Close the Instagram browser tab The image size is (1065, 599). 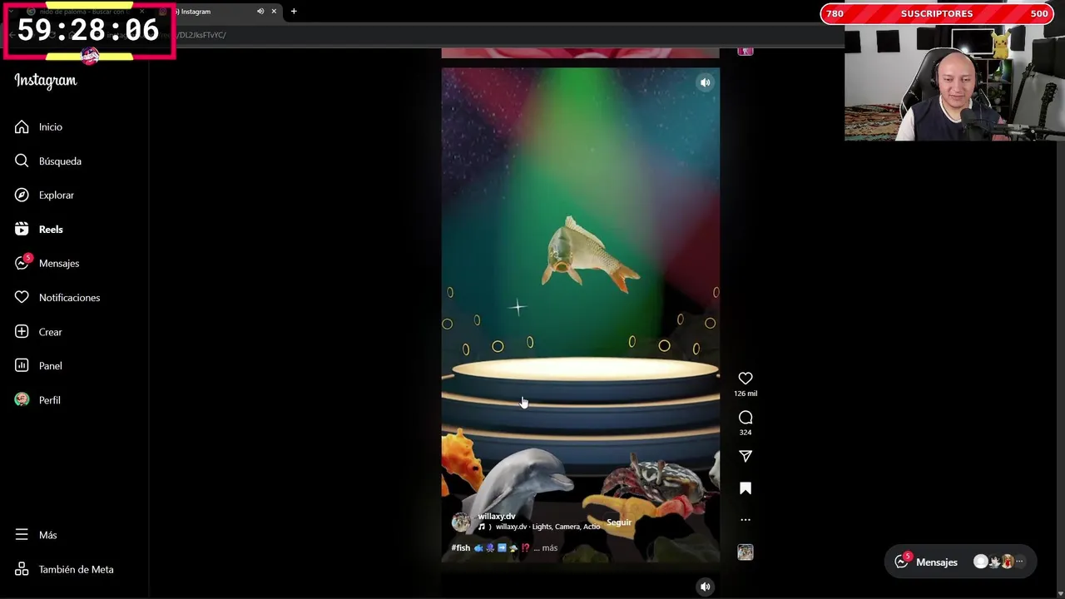pos(274,12)
